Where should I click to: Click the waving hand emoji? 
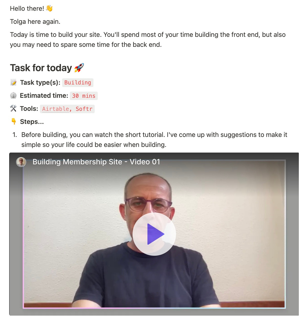(x=49, y=8)
